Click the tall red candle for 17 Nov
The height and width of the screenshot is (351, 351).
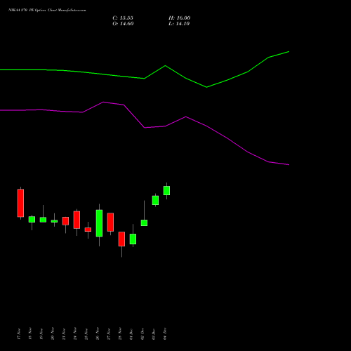pyautogui.click(x=20, y=203)
